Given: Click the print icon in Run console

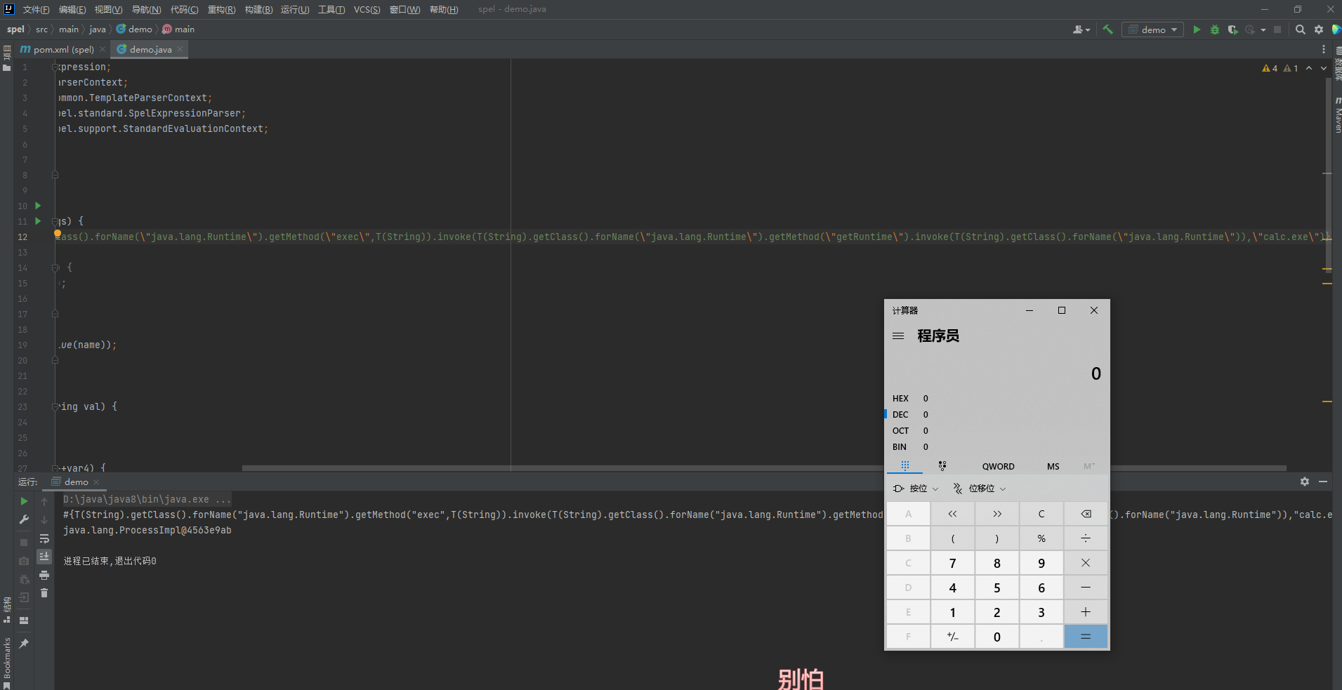Looking at the screenshot, I should tap(44, 575).
